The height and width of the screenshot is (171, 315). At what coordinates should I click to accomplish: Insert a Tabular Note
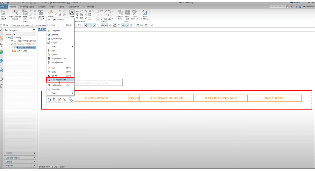point(120,14)
